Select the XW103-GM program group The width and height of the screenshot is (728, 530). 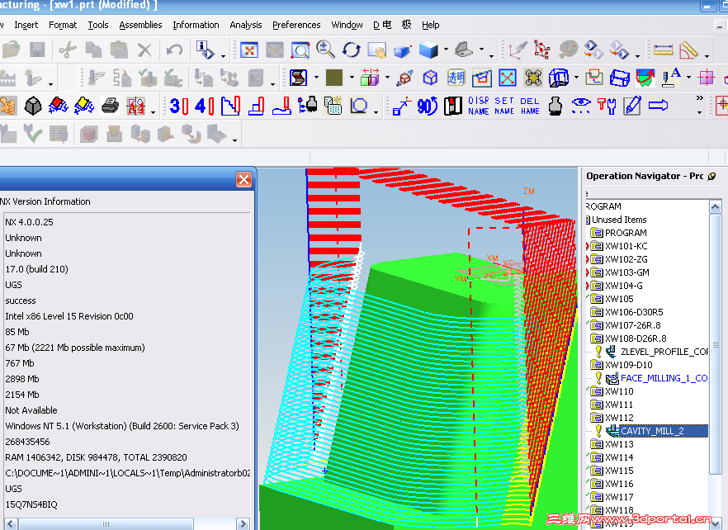point(626,272)
